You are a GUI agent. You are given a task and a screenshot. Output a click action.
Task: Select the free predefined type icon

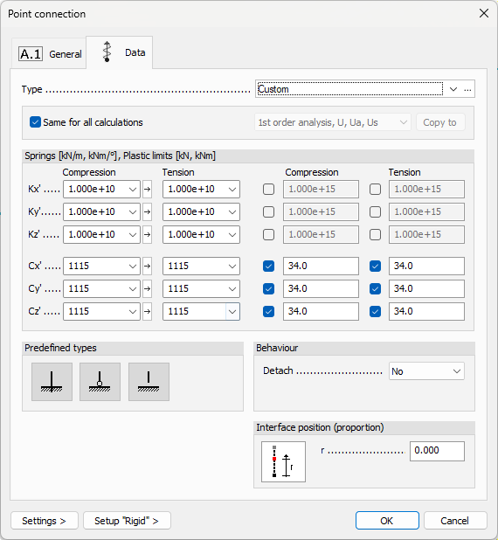149,382
